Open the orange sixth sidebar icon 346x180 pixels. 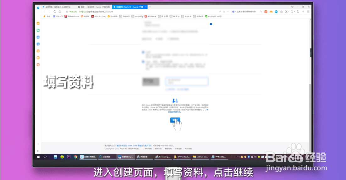point(38,58)
